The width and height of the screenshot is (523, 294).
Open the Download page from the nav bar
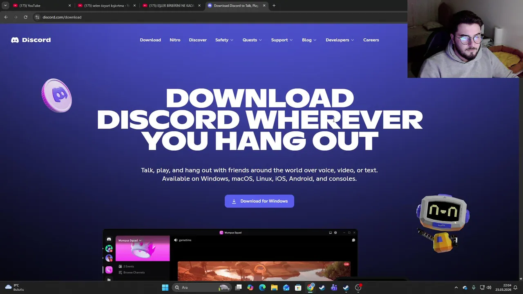(x=150, y=40)
